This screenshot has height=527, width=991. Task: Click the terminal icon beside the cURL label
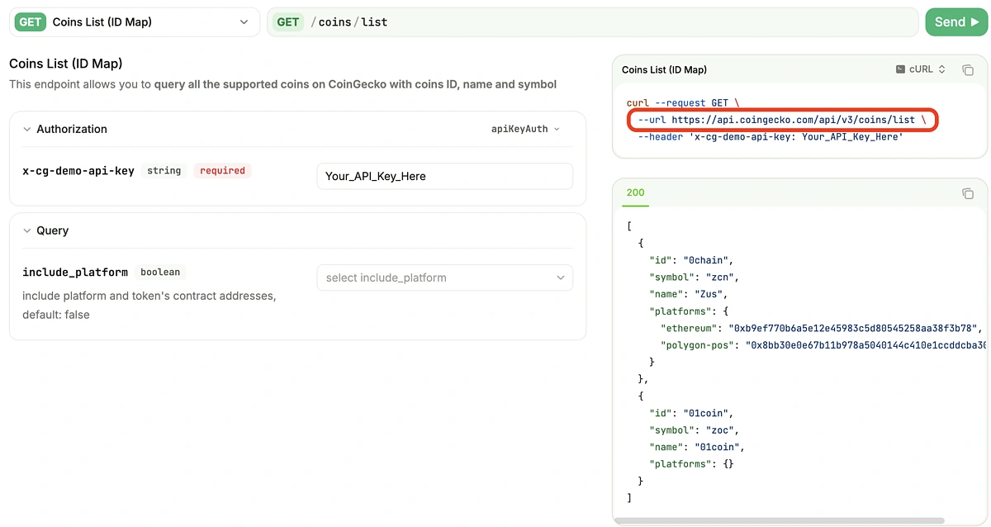coord(900,69)
